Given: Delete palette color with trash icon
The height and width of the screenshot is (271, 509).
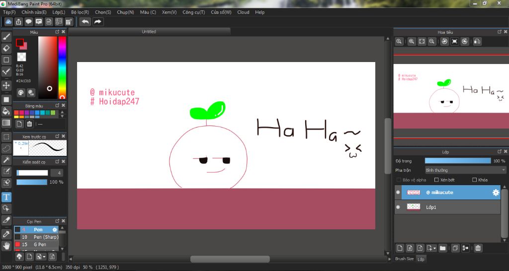Looking at the screenshot, I should (29, 124).
